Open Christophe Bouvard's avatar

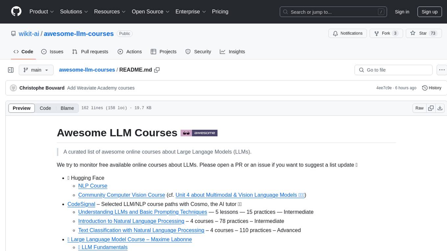point(13,88)
